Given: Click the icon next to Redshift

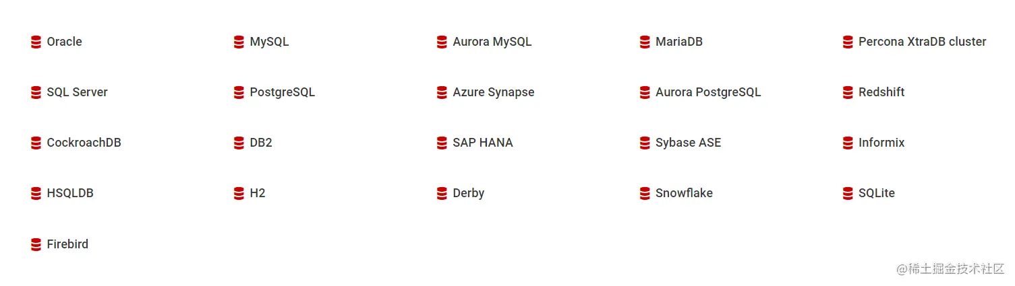Looking at the screenshot, I should [848, 93].
